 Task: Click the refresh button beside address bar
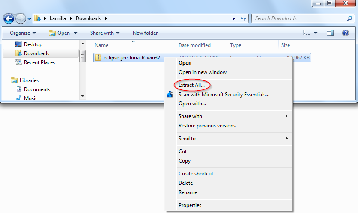pos(243,18)
